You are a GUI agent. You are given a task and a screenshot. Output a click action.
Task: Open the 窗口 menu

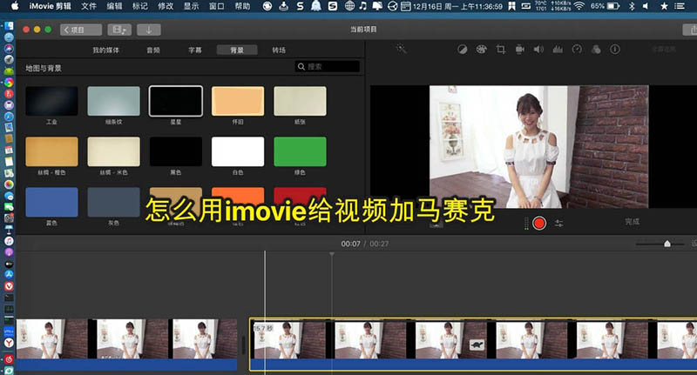[216, 6]
